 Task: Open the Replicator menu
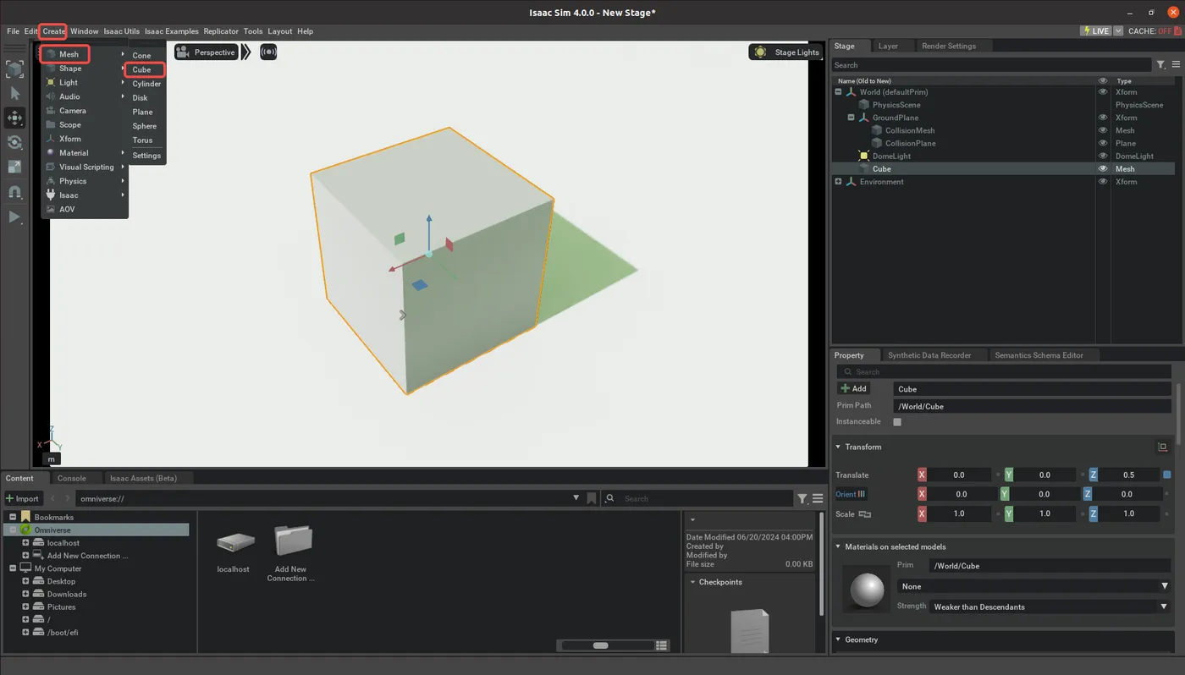pos(221,31)
